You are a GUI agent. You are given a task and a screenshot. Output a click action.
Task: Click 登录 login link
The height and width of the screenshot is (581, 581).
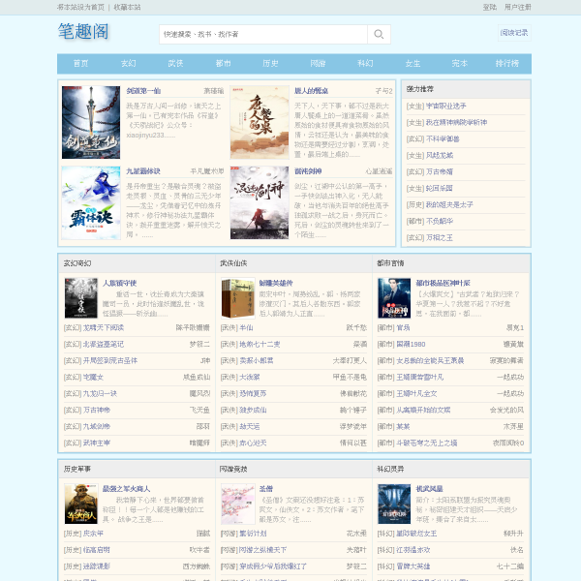[489, 7]
